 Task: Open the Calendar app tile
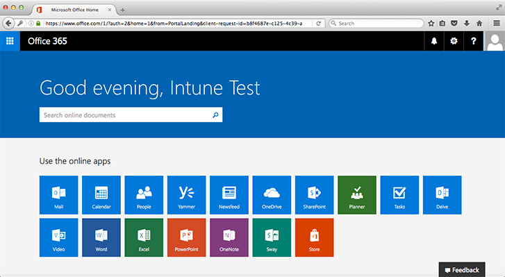click(x=101, y=195)
